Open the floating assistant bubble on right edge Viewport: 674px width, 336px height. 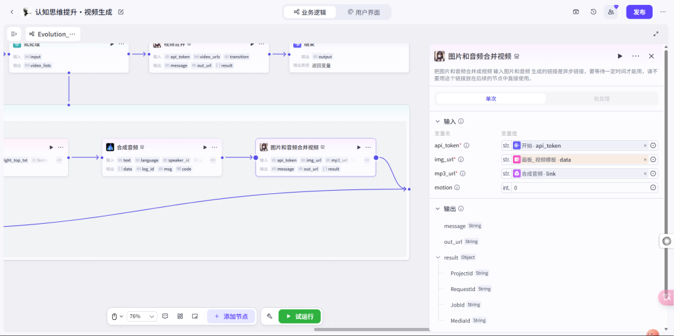[x=667, y=241]
